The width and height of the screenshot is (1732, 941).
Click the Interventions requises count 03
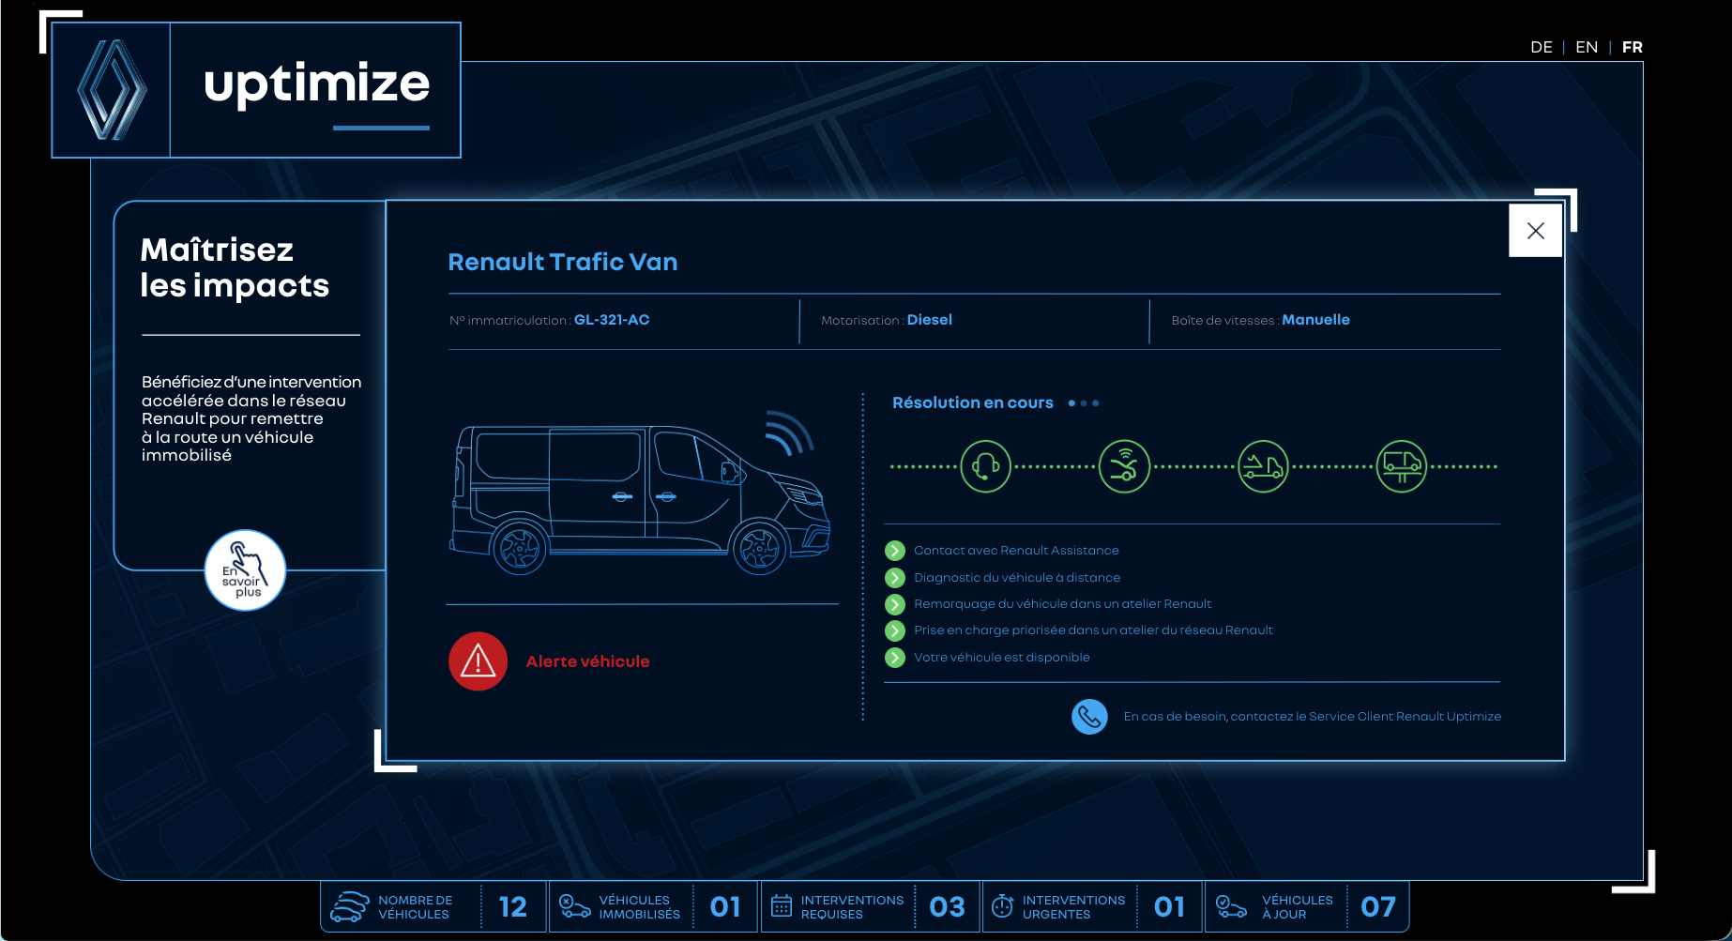pyautogui.click(x=947, y=906)
